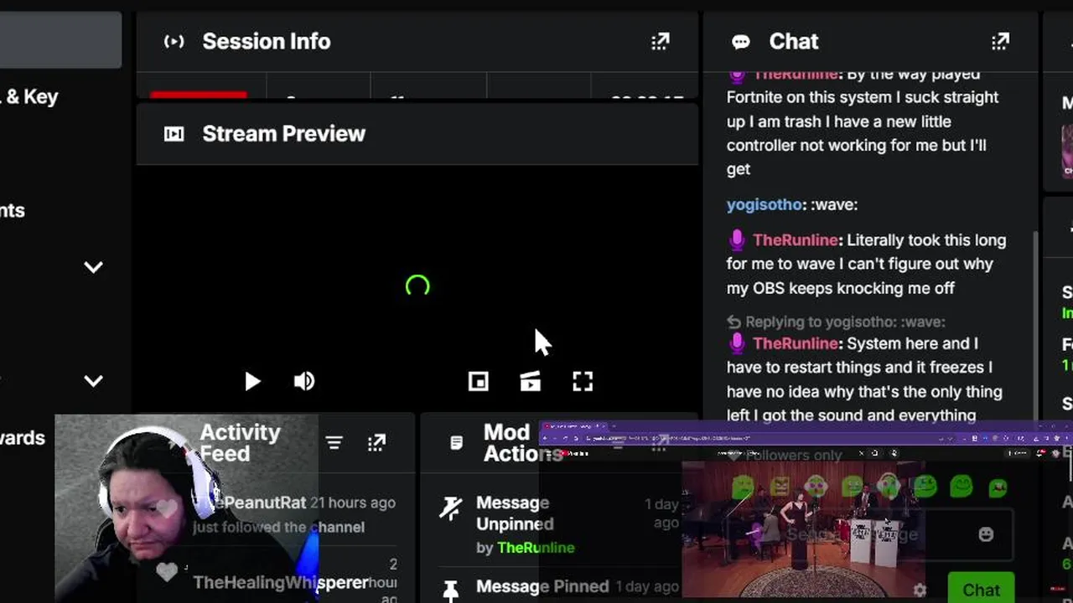Screen dimensions: 1073x603
Task: Click microphone badge on OBS message
Action: click(x=737, y=240)
